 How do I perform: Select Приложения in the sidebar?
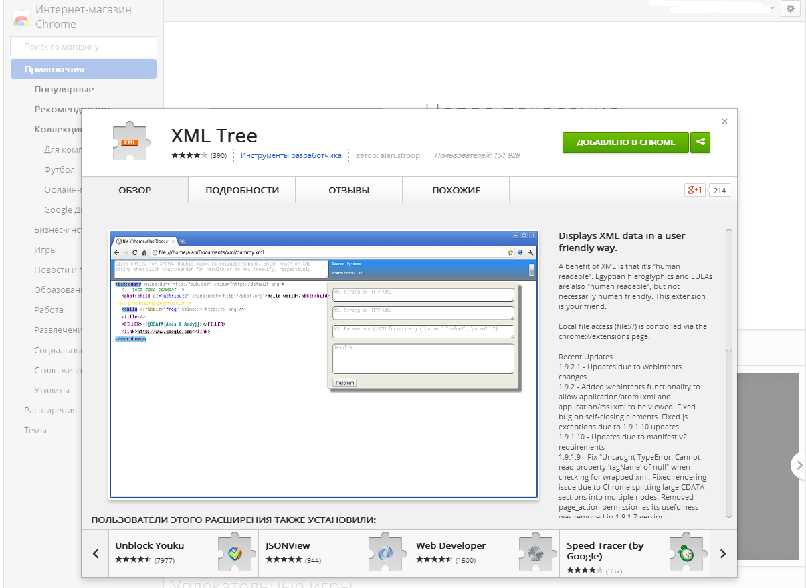[x=84, y=69]
